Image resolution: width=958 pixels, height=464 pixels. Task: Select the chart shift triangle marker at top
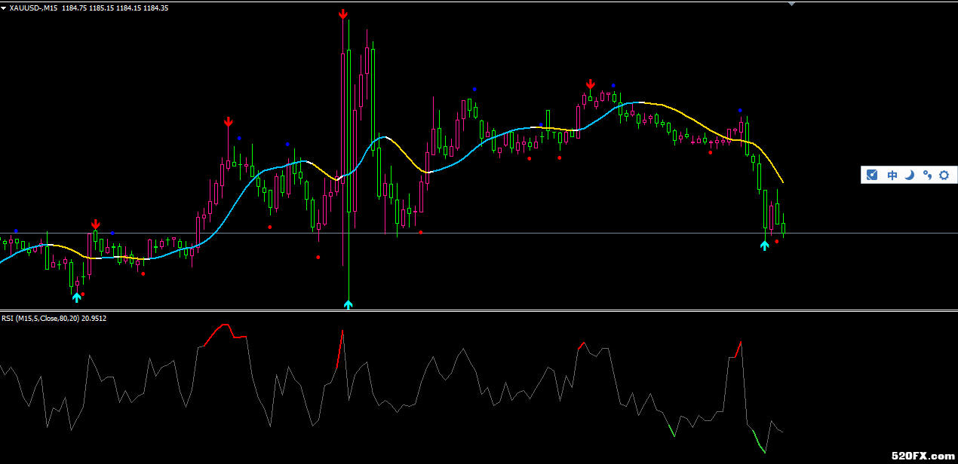pos(791,5)
